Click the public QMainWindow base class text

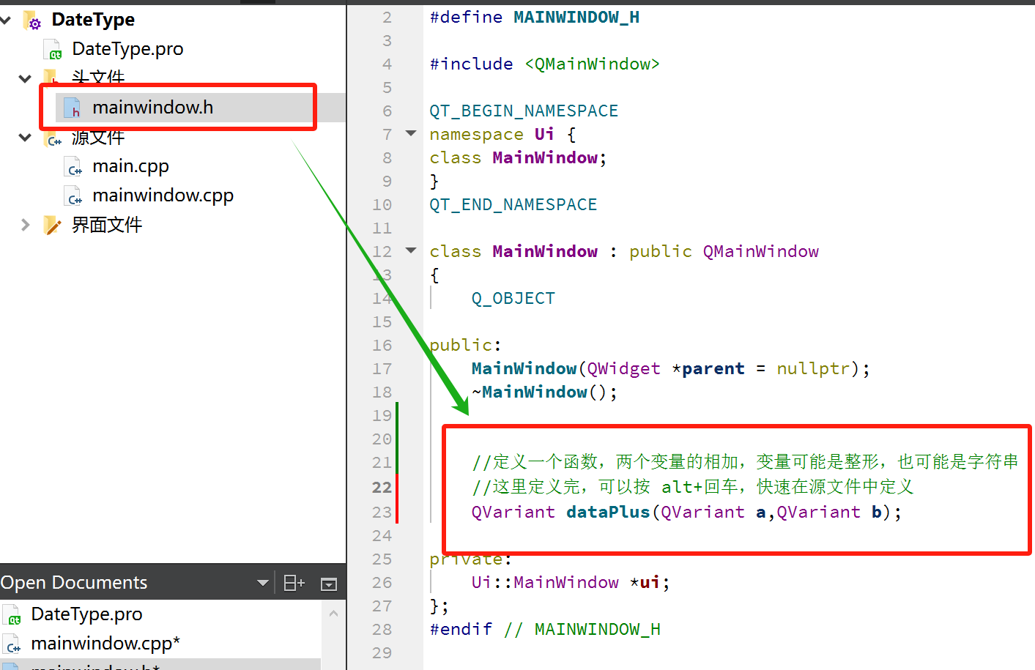click(724, 251)
